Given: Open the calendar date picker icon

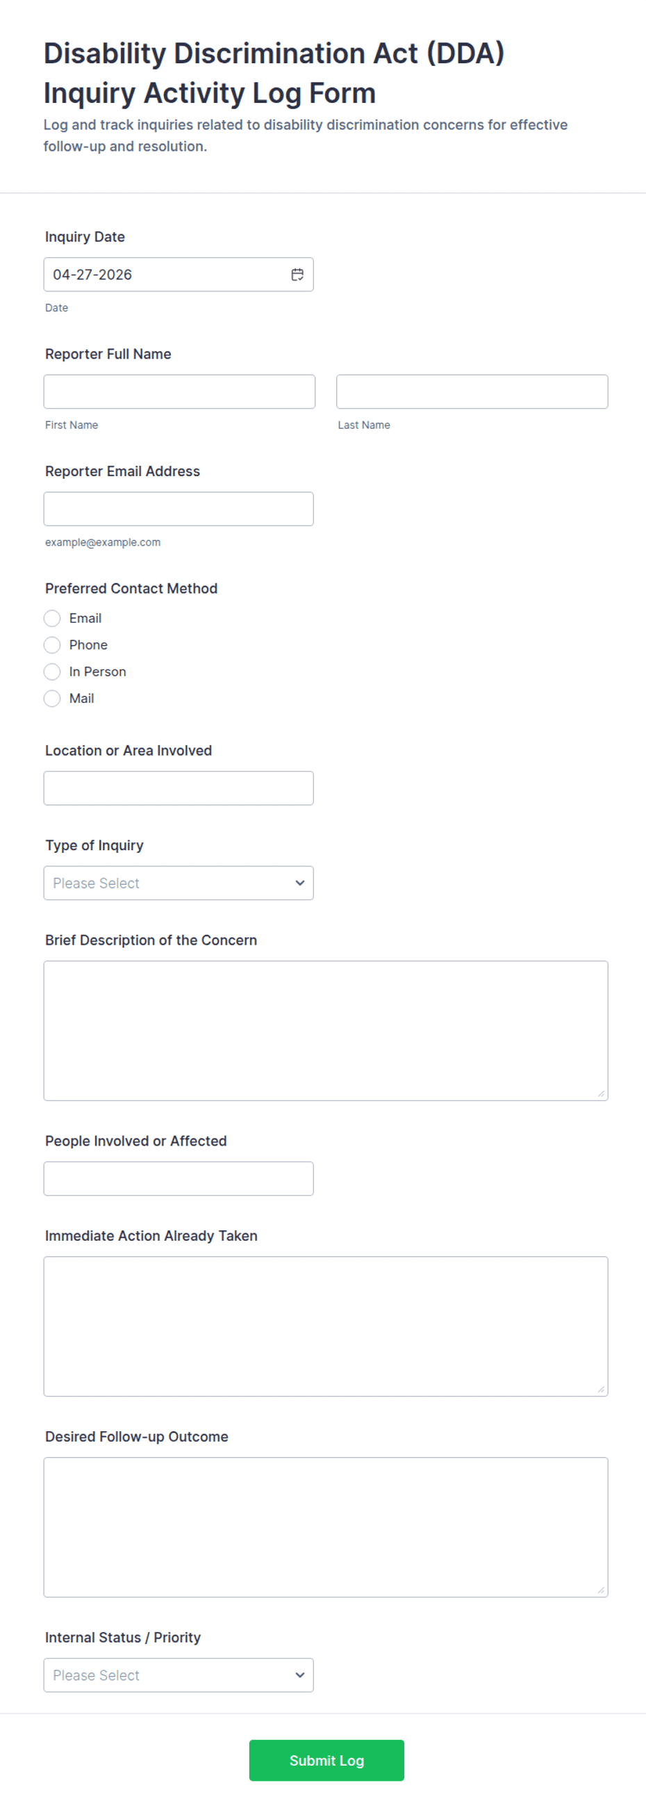Looking at the screenshot, I should 298,275.
